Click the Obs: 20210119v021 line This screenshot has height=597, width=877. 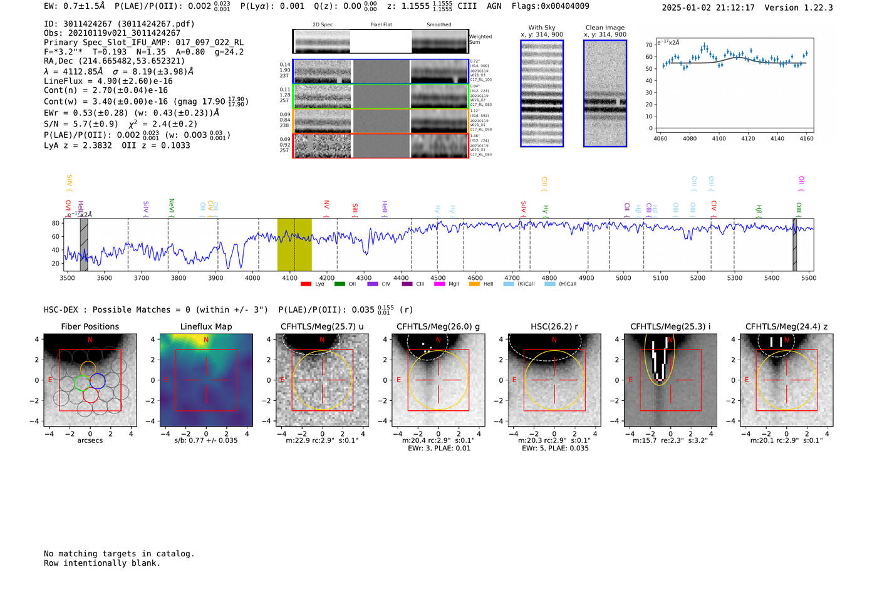(x=112, y=33)
